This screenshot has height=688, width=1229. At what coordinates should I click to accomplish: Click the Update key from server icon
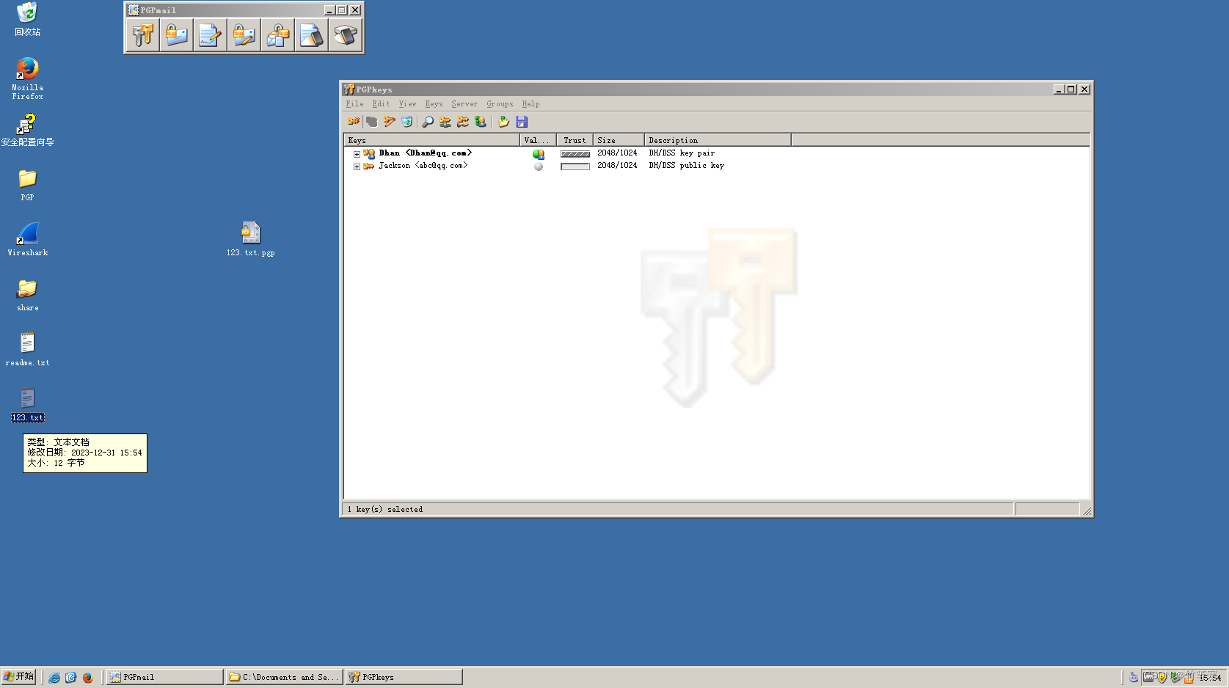click(463, 122)
